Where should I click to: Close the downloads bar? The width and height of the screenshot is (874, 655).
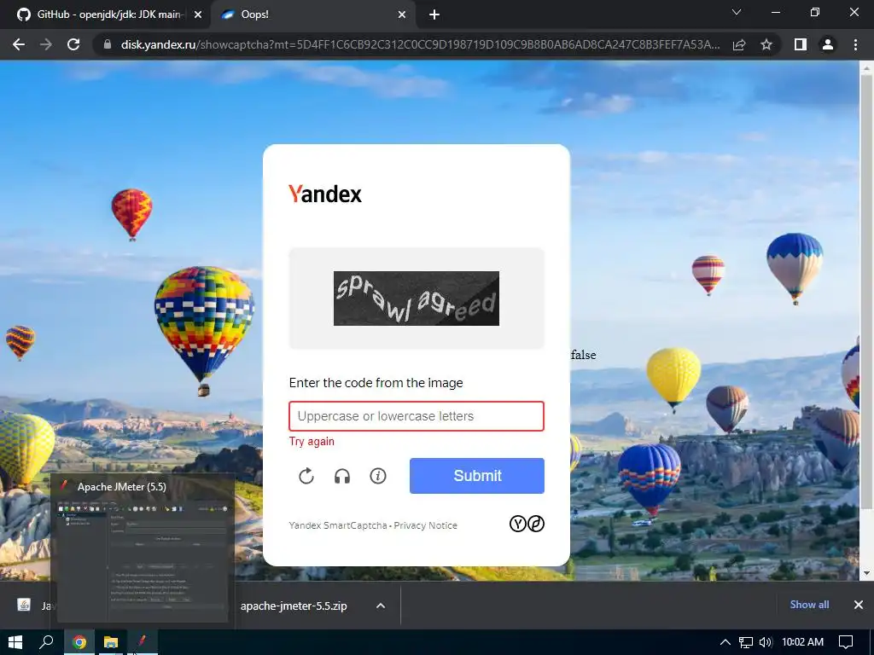point(859,605)
